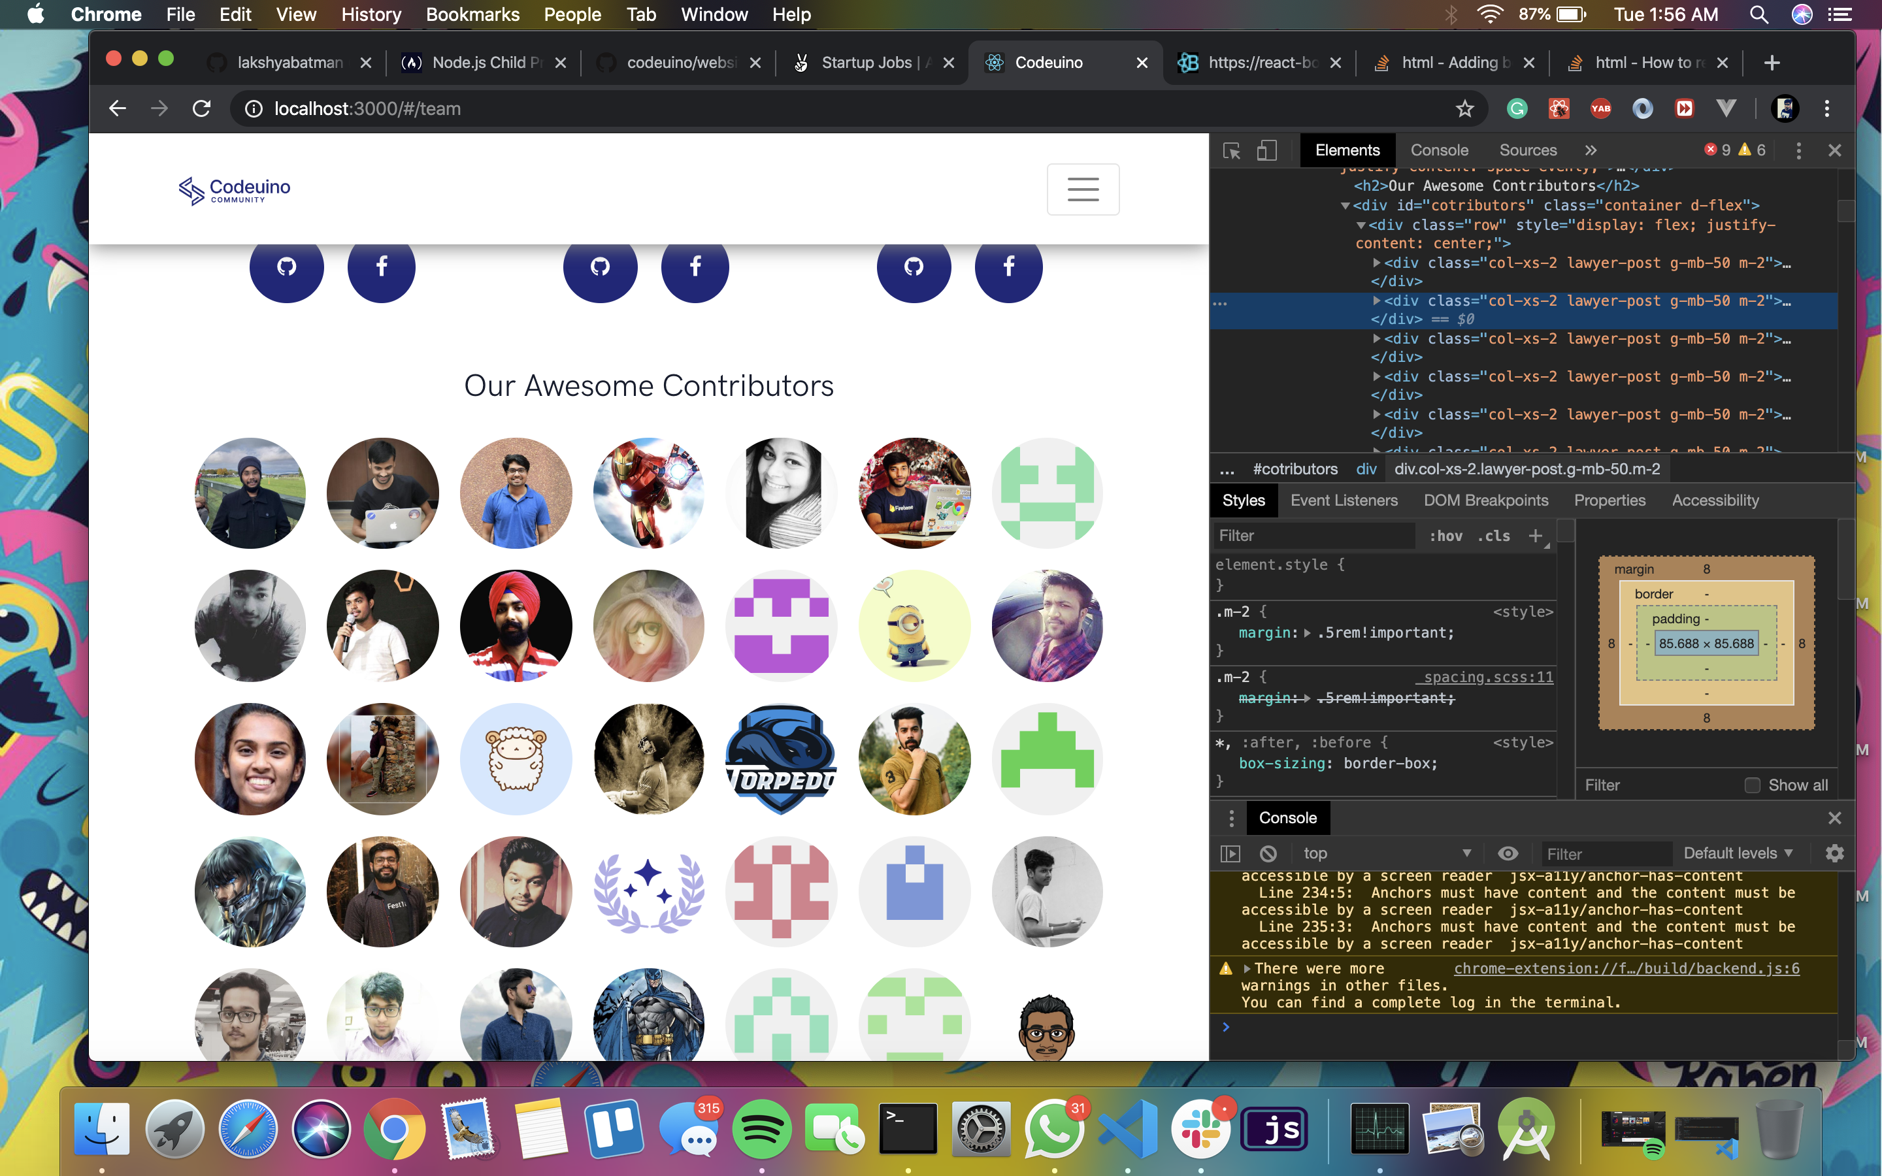The width and height of the screenshot is (1882, 1176).
Task: Click the reload page icon
Action: coord(202,109)
